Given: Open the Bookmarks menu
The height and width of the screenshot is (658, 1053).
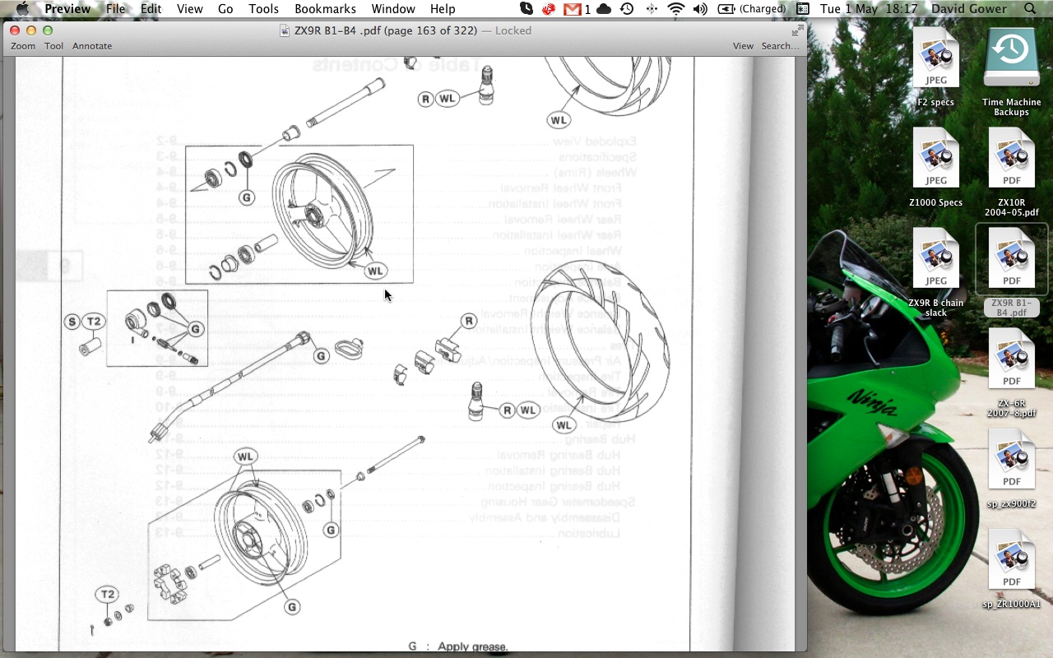Looking at the screenshot, I should point(325,9).
